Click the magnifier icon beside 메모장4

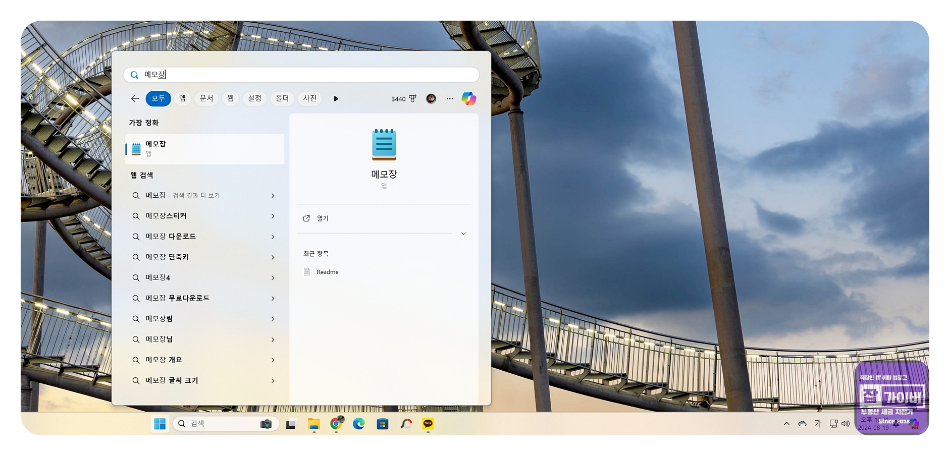[x=136, y=278]
